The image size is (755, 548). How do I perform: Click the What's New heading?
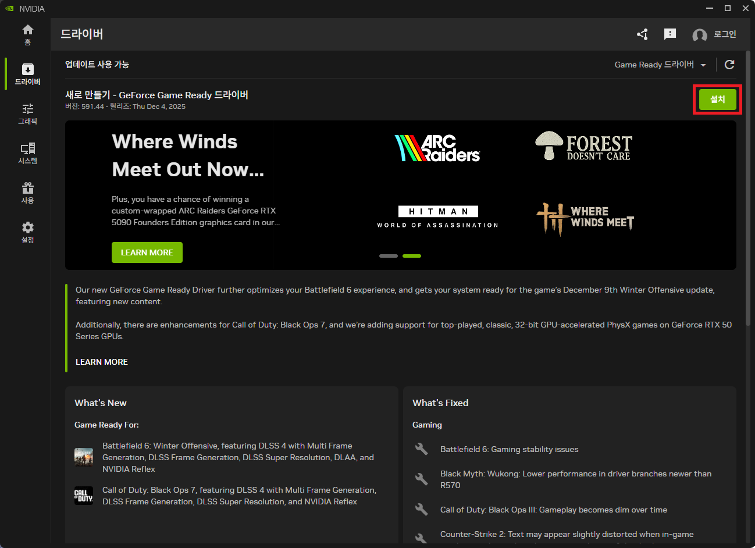coord(101,403)
